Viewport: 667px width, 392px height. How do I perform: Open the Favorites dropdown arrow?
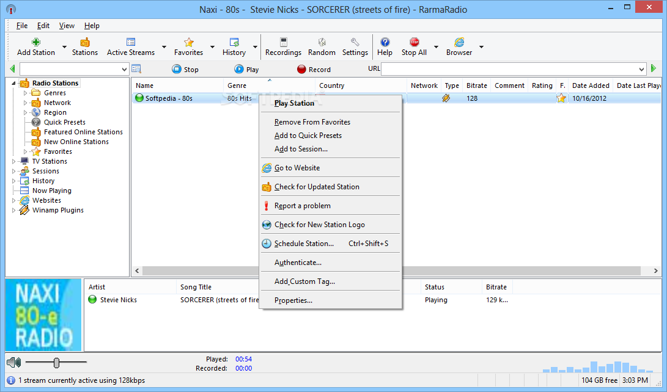[212, 47]
